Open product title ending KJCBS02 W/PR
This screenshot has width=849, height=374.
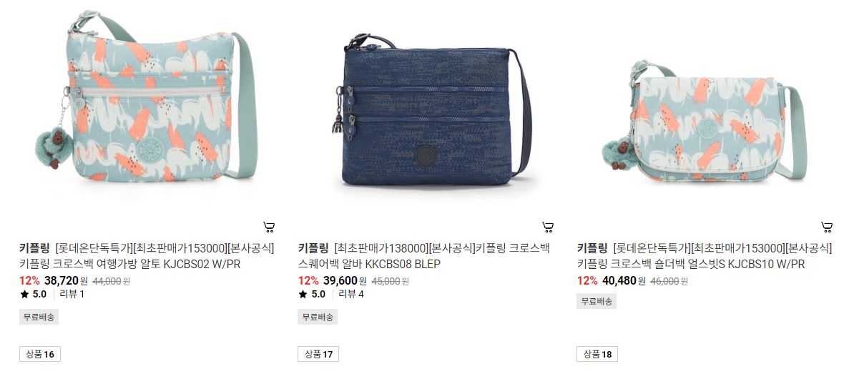click(x=147, y=256)
